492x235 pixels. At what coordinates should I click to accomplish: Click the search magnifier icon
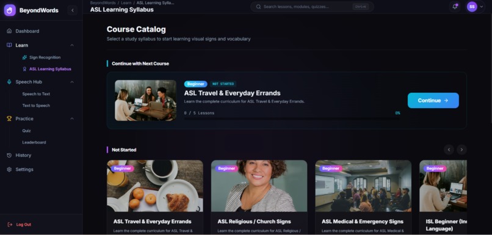point(258,7)
